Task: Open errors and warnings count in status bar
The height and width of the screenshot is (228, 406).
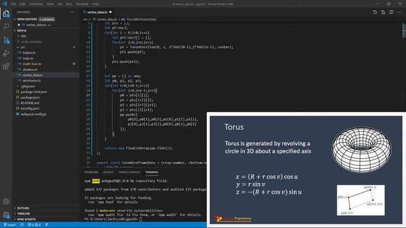Action: click(34, 225)
